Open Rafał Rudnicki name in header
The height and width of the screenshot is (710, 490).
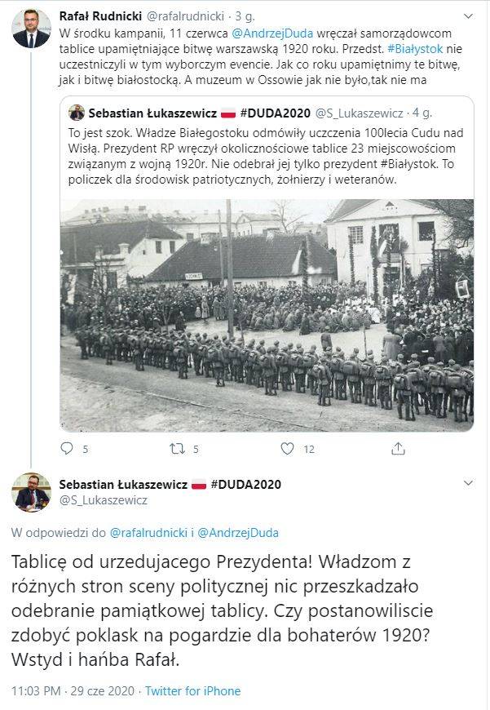100,16
